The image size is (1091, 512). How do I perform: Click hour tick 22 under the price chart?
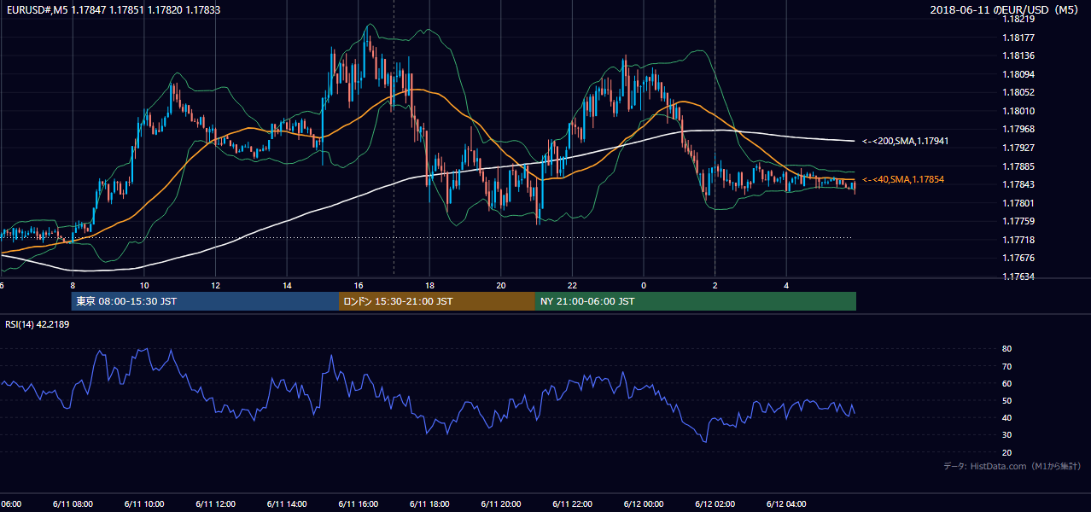pyautogui.click(x=572, y=285)
